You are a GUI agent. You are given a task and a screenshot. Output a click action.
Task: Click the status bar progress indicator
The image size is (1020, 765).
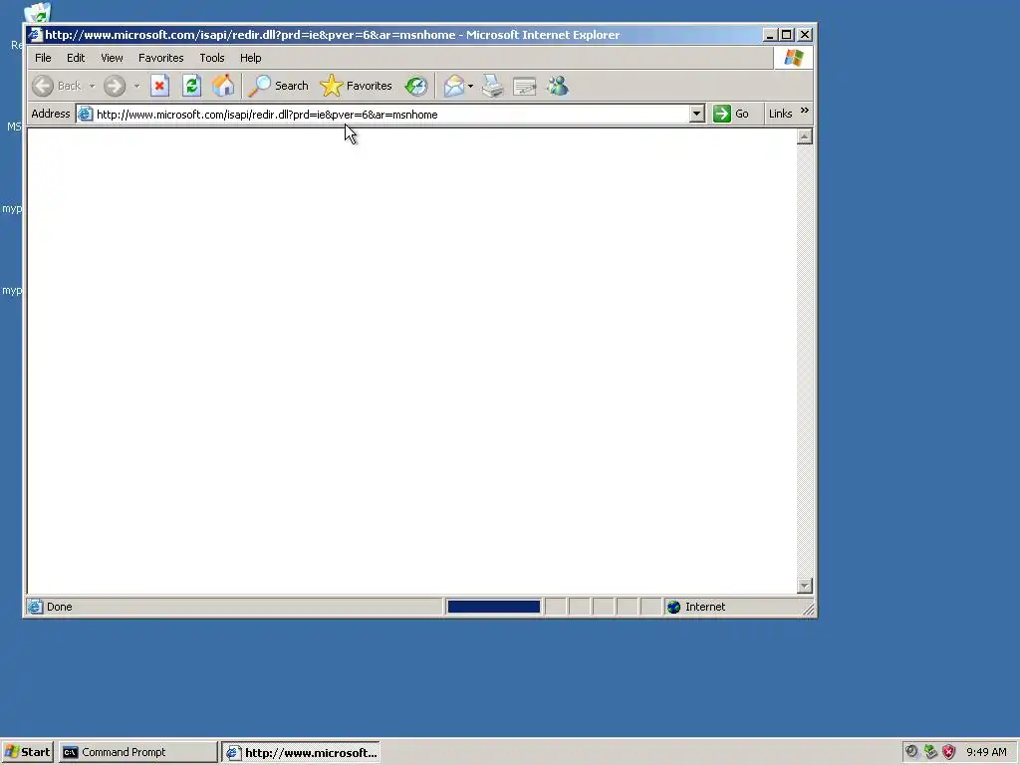pyautogui.click(x=494, y=607)
